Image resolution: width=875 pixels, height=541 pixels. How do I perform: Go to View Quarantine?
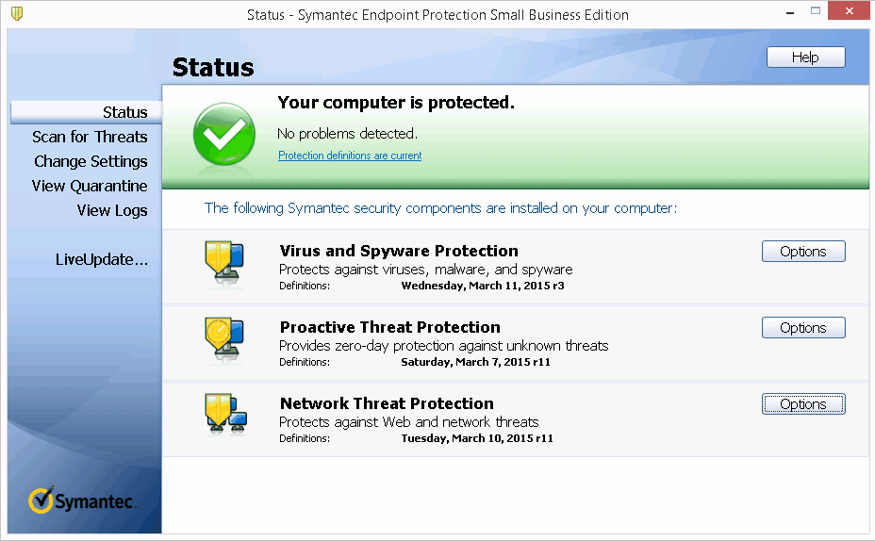pos(90,186)
